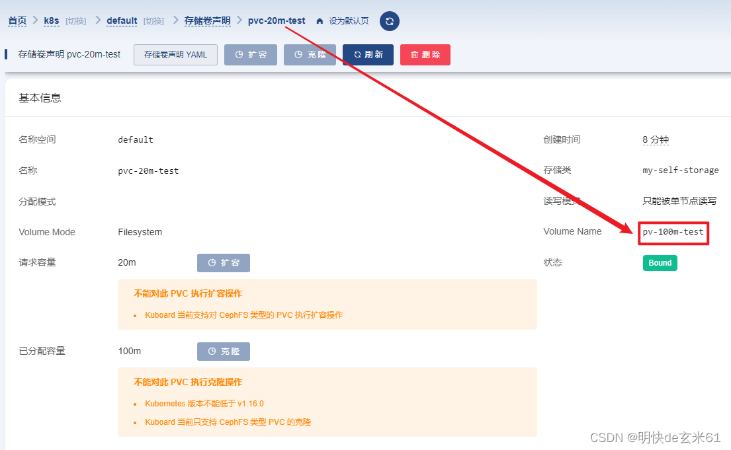Click the 20m requested capacity value

click(x=127, y=263)
